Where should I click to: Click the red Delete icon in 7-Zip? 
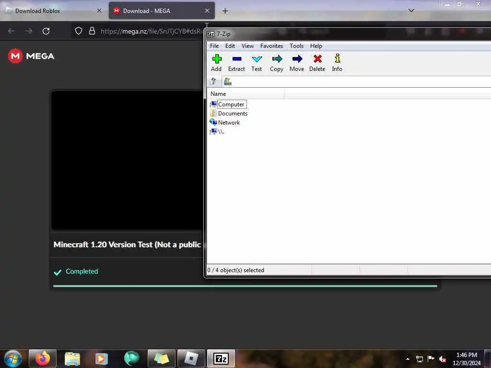click(x=317, y=63)
